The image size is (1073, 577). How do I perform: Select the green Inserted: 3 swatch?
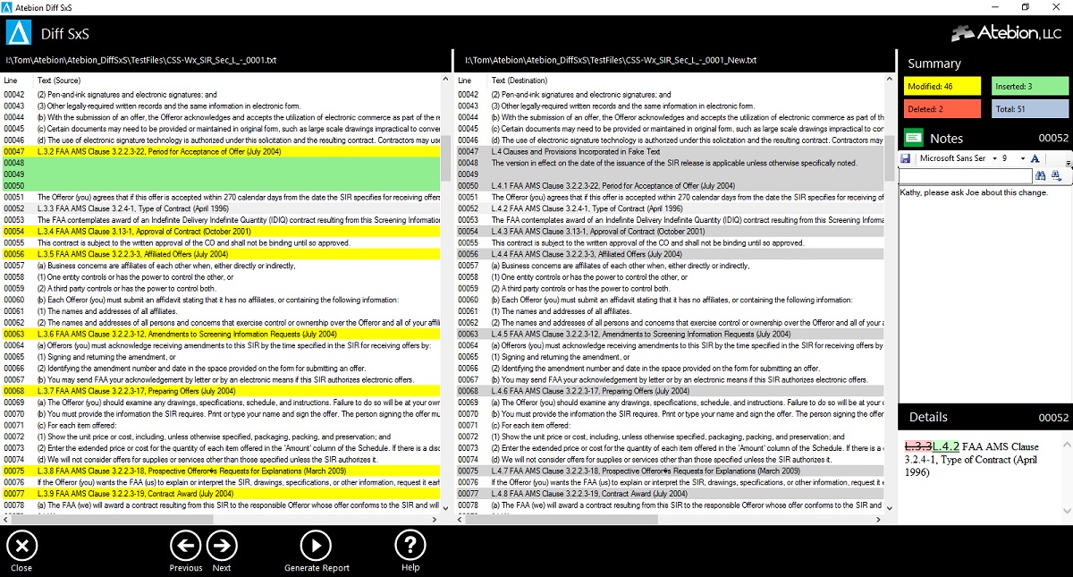pyautogui.click(x=1030, y=87)
